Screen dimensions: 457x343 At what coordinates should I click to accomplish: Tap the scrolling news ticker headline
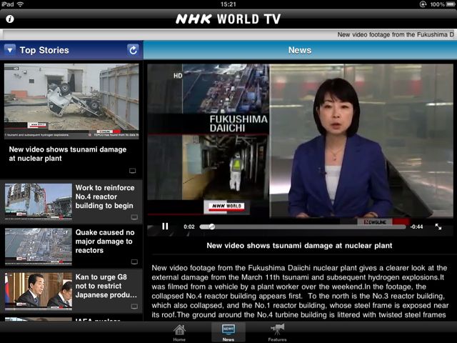click(396, 34)
